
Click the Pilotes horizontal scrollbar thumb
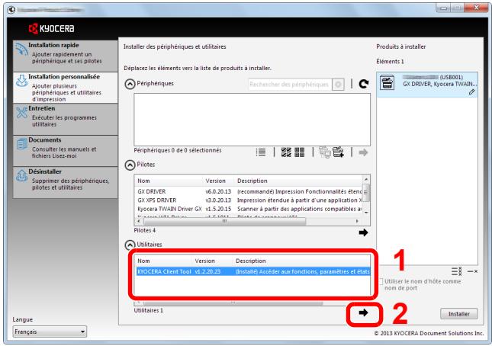224,221
